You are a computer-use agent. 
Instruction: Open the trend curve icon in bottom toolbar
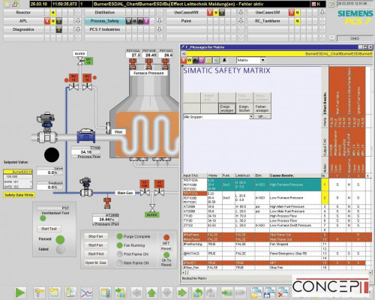[x=86, y=292]
